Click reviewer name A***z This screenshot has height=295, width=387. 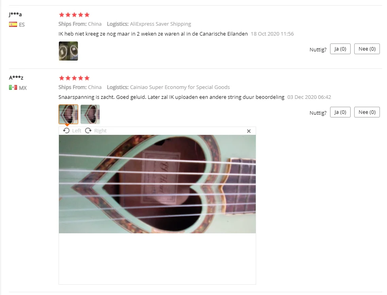pyautogui.click(x=16, y=78)
